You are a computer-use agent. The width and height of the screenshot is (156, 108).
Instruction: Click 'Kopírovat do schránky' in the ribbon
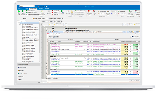81,11
